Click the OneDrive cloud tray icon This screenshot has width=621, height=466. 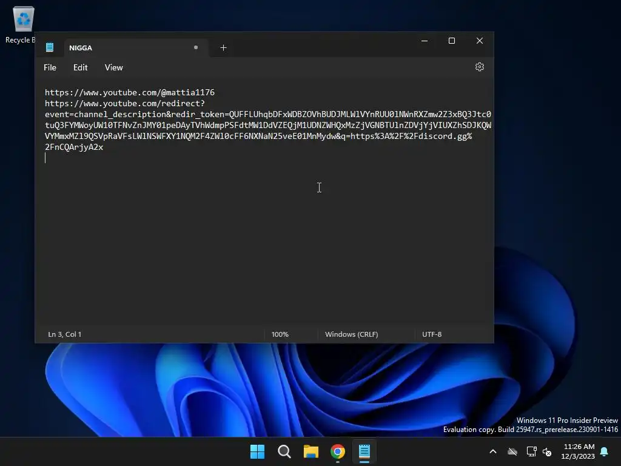pyautogui.click(x=512, y=451)
